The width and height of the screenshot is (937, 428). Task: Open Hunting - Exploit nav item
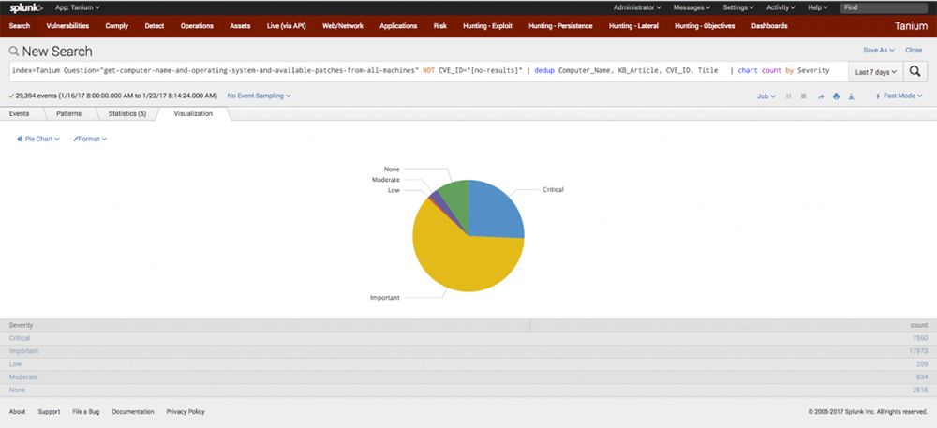pos(487,26)
